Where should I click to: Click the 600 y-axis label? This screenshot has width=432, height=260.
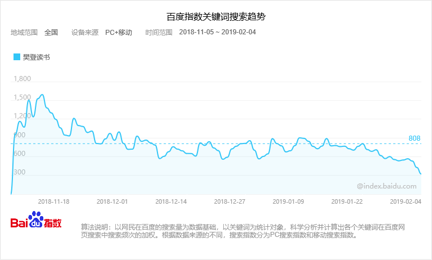pyautogui.click(x=19, y=153)
